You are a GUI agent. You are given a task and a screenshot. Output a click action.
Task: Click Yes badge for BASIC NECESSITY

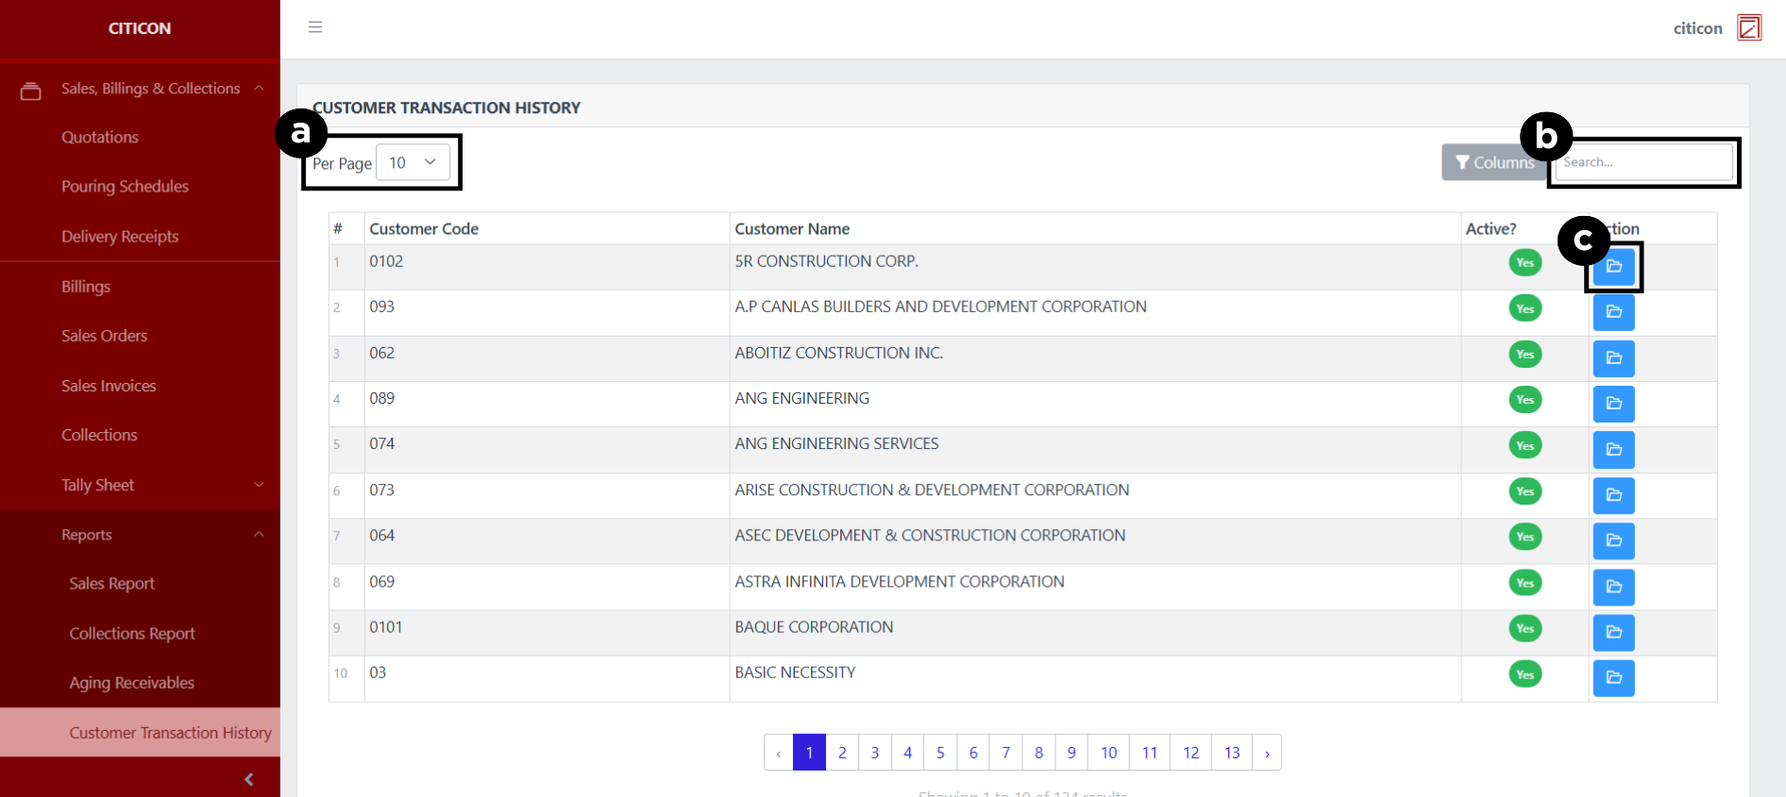click(x=1525, y=674)
